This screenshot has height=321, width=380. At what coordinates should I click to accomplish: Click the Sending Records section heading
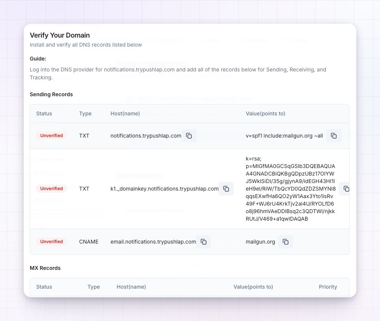(x=51, y=94)
